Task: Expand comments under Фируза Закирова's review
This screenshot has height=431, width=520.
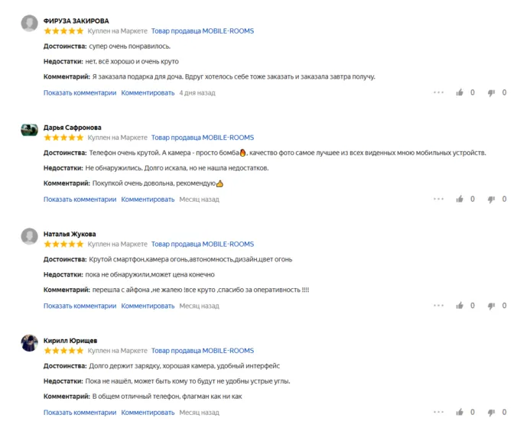Action: tap(80, 93)
